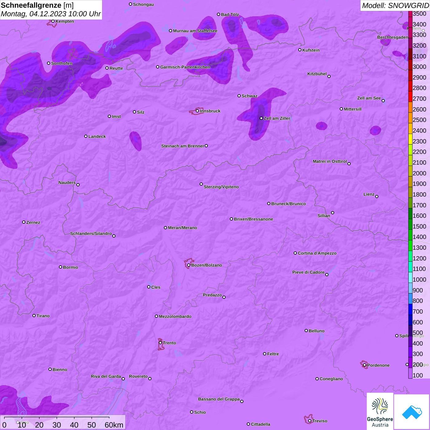Select the Zernez marker dot

pos(24,222)
